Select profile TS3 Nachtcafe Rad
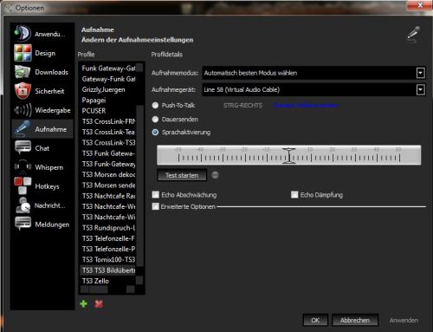 click(x=108, y=196)
